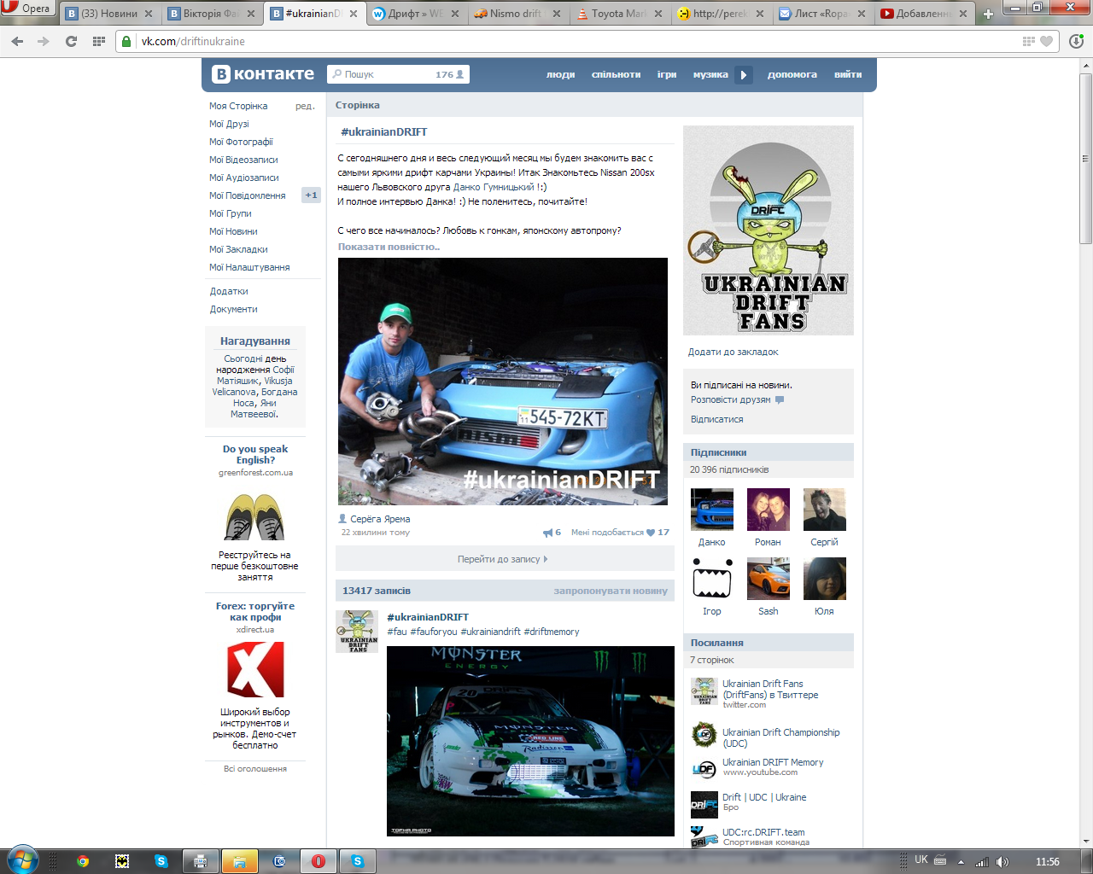Click the network signal tray icon

[x=982, y=862]
